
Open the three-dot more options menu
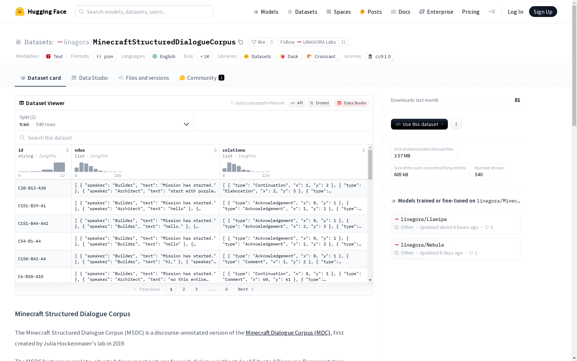coord(456,124)
